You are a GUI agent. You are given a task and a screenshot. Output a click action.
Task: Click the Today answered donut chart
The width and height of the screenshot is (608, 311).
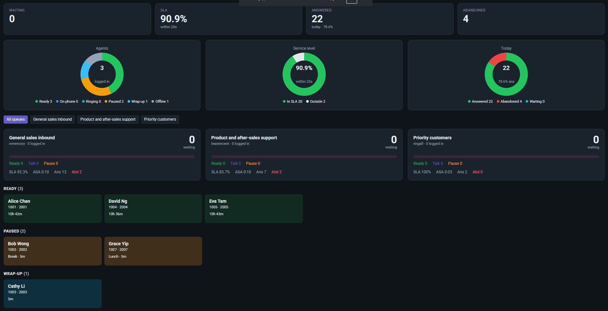(506, 74)
